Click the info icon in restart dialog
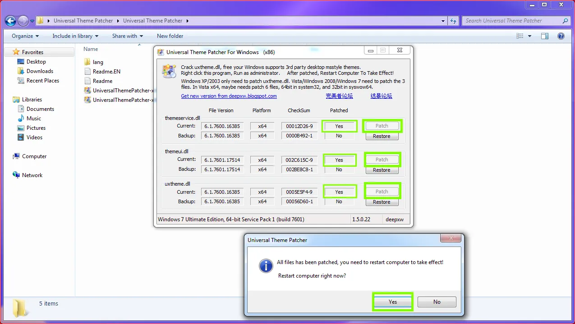 pos(266,266)
